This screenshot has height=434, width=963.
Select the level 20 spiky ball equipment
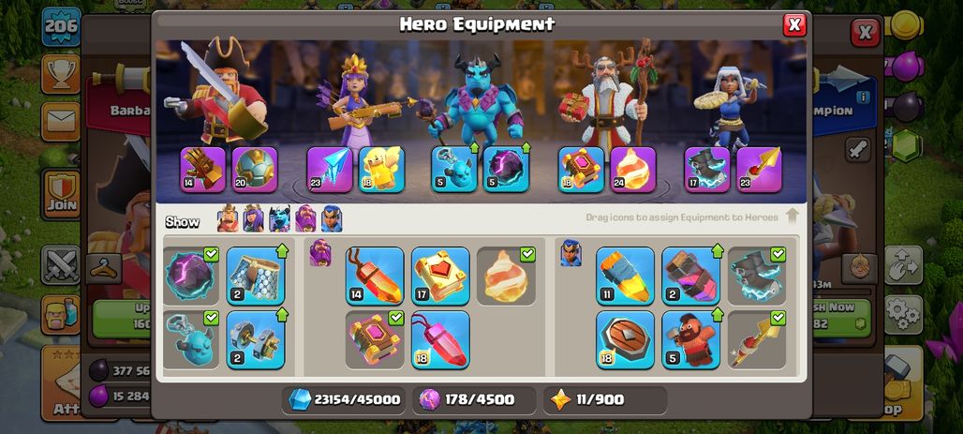pos(255,169)
